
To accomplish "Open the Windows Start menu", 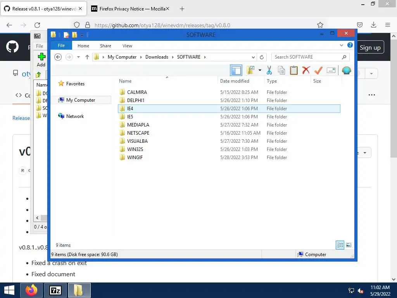I will (x=9, y=290).
